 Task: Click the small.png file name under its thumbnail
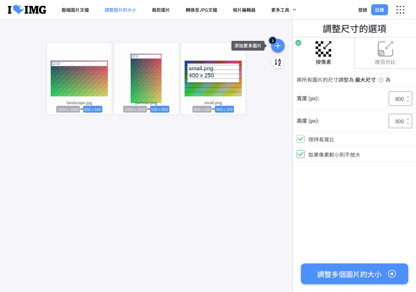click(x=213, y=103)
